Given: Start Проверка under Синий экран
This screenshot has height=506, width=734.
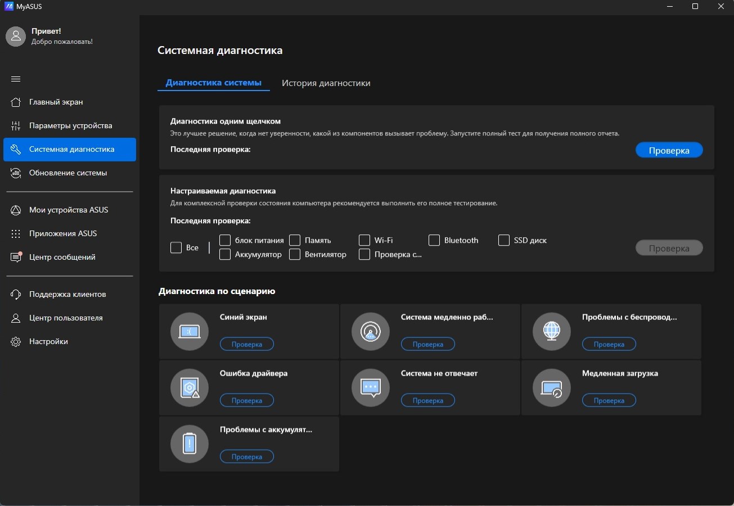Looking at the screenshot, I should 246,344.
